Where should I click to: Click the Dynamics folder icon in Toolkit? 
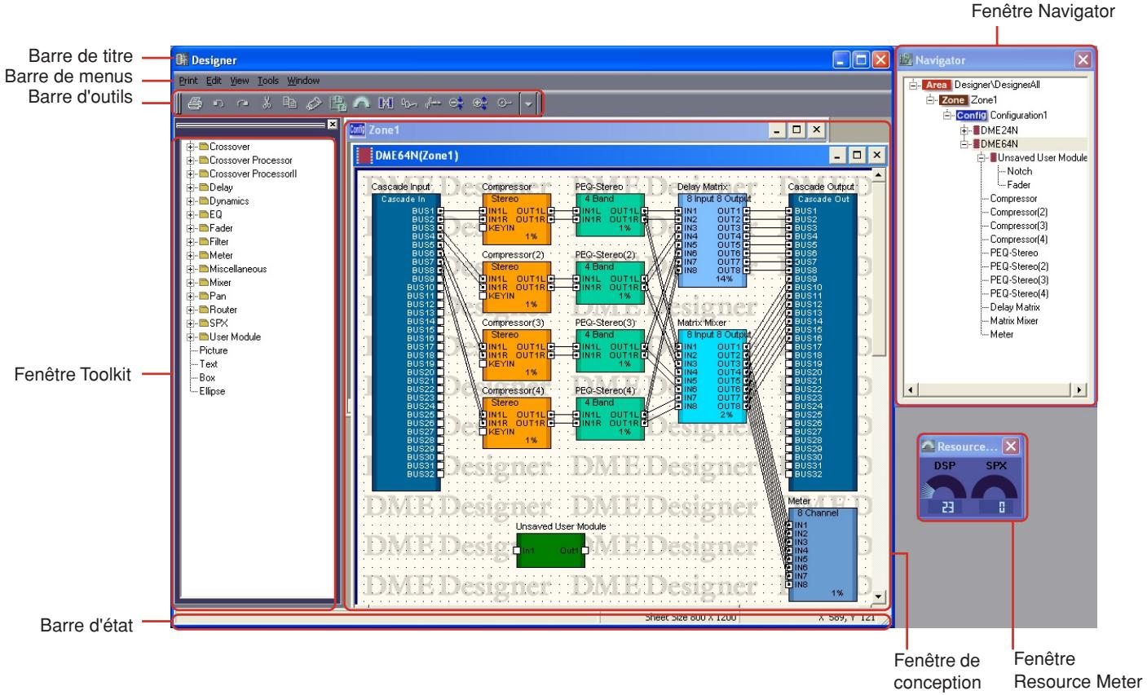pos(203,201)
